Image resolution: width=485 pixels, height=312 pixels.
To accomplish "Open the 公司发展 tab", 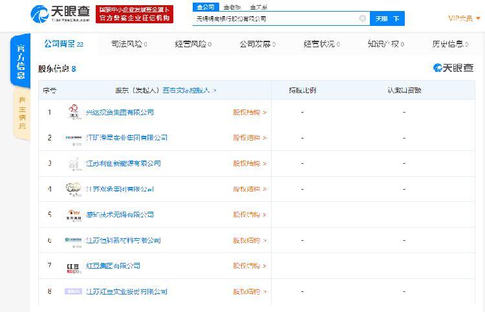I will (257, 44).
